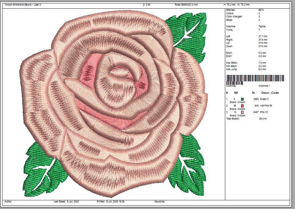Click the Author field in footer

(x=8, y=202)
